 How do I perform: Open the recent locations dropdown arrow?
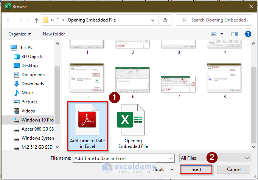point(29,20)
